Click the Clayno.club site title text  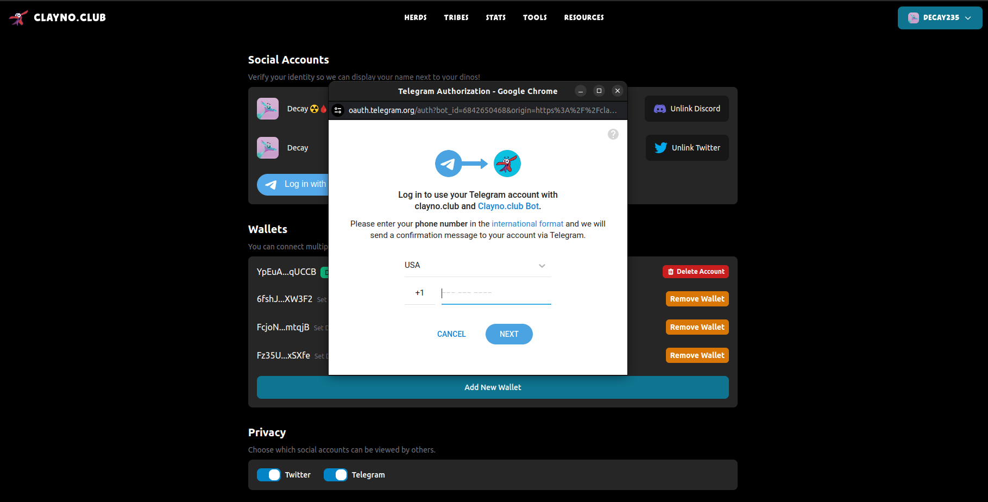[70, 17]
